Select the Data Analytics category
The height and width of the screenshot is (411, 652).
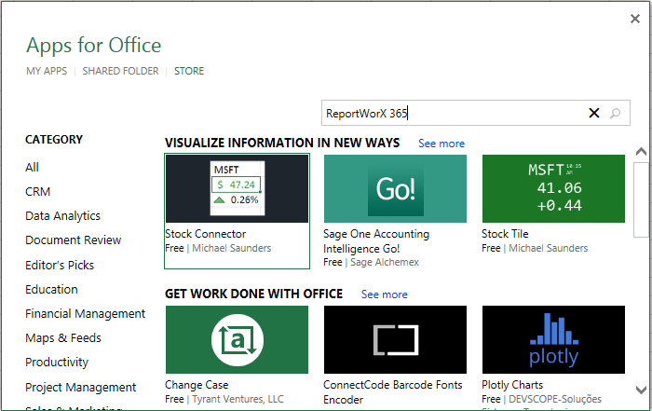click(x=62, y=216)
